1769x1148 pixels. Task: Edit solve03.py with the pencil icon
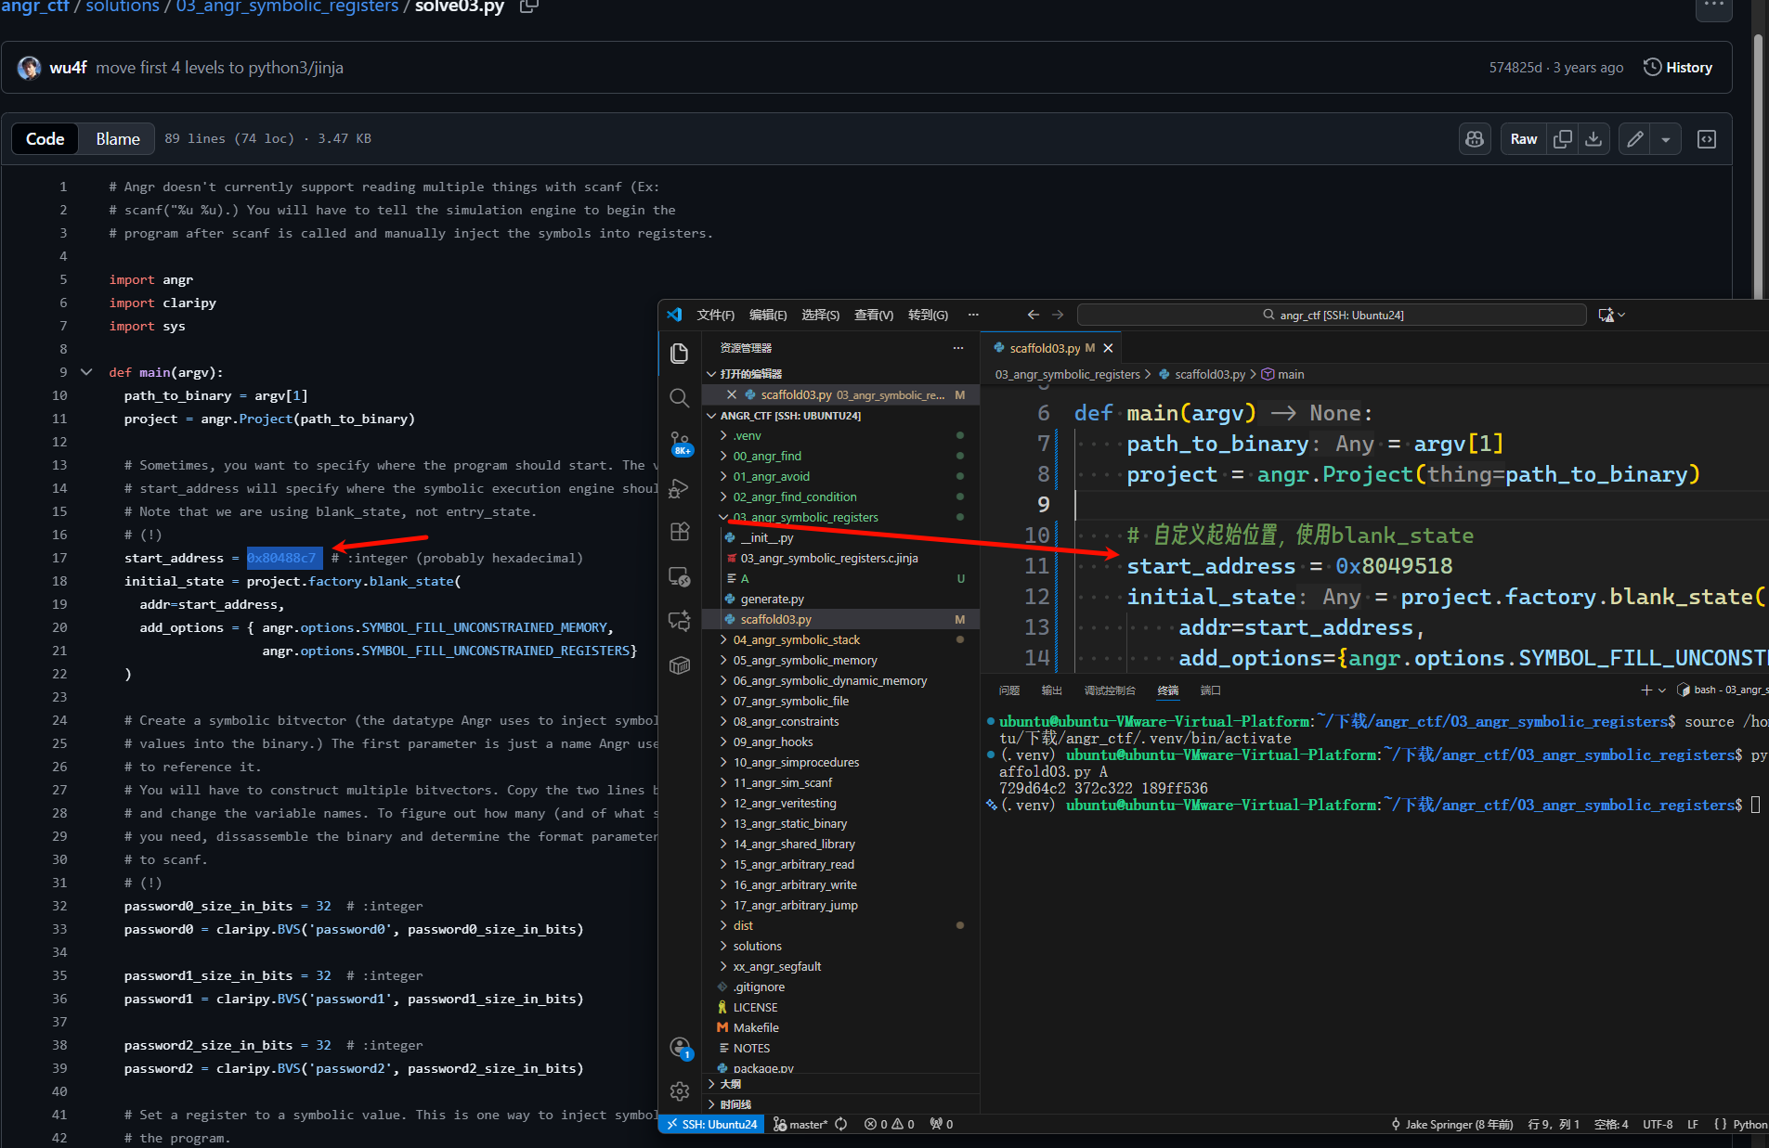1635,139
